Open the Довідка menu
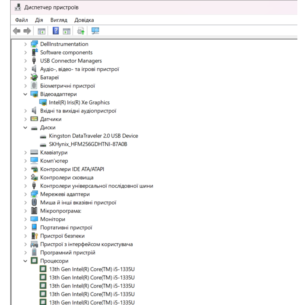This screenshot has width=305, height=305. (84, 20)
